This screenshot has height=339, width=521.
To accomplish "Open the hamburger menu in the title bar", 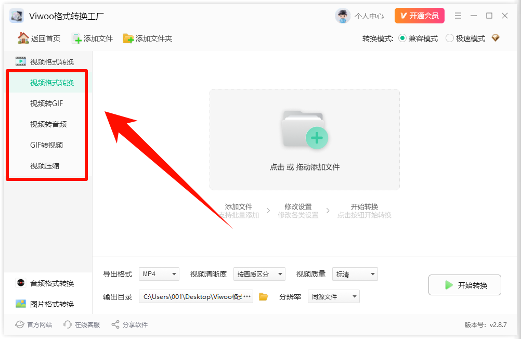I will 458,16.
